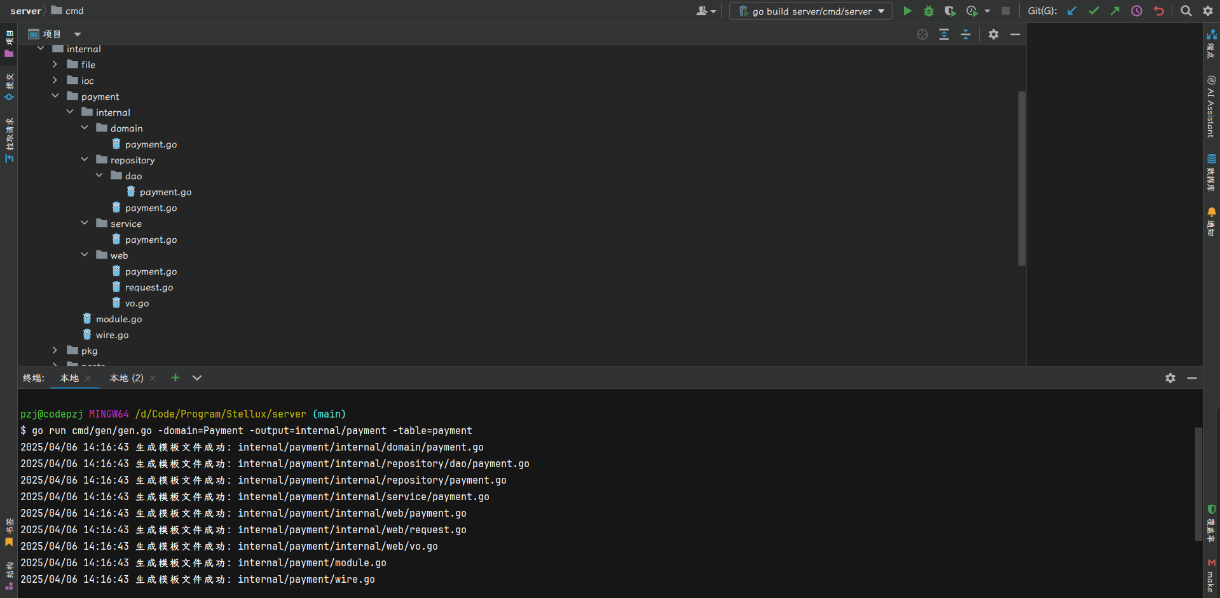Viewport: 1220px width, 598px height.
Task: Open terminal sessions chevron dropdown
Action: tap(197, 378)
